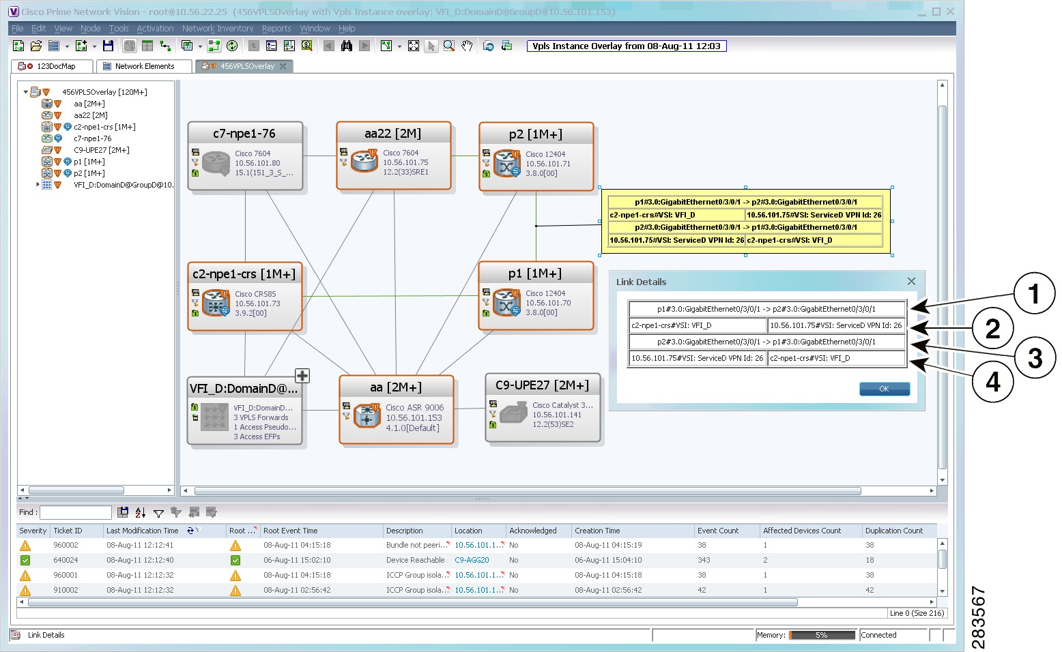Click warning severity icon for ticket 960002
The image size is (1062, 652).
(25, 546)
